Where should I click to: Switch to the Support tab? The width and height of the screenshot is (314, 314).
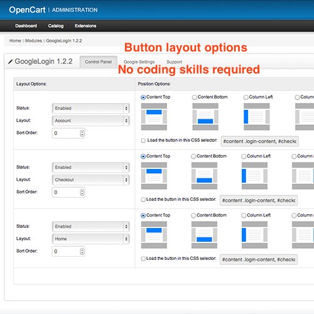(174, 62)
